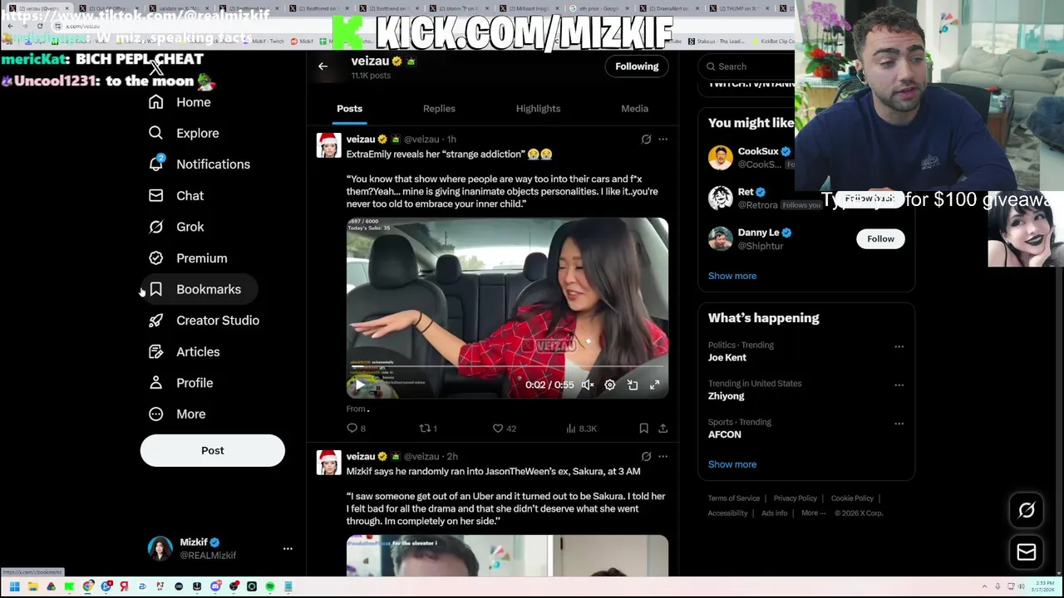Open Profile in the sidebar
The image size is (1064, 598).
pyautogui.click(x=180, y=383)
